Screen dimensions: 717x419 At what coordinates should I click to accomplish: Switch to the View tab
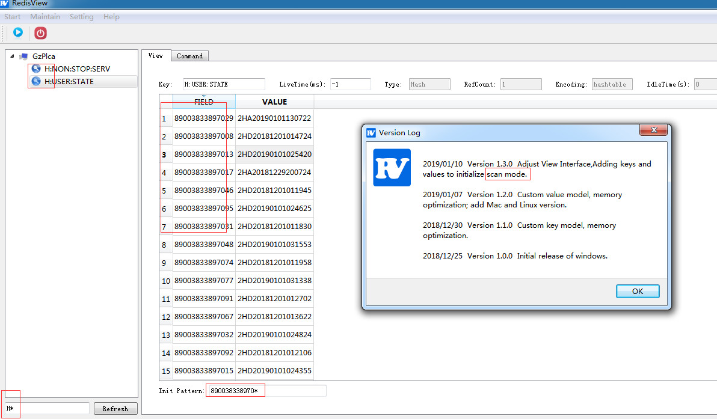155,55
